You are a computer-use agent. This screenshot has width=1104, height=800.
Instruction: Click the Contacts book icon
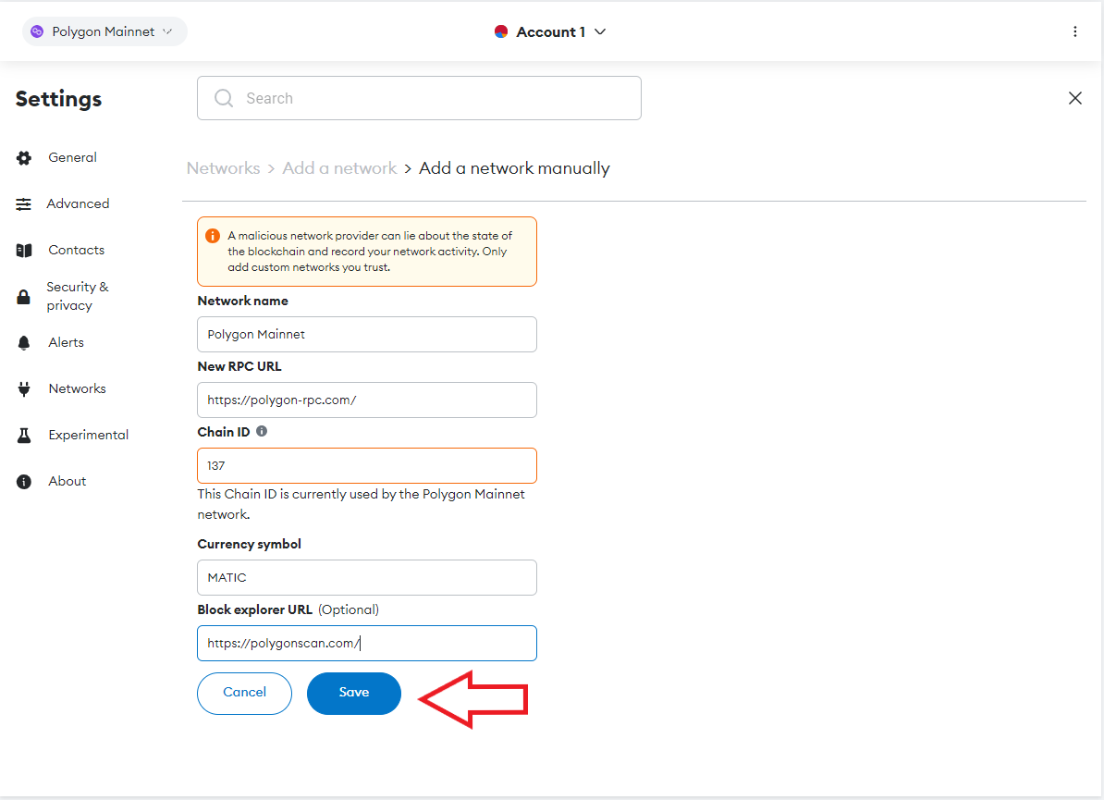(x=24, y=251)
